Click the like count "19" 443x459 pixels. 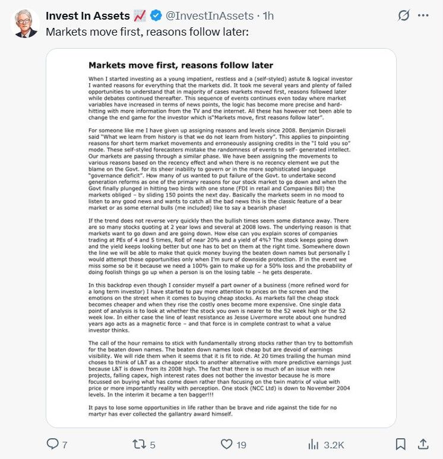(241, 445)
